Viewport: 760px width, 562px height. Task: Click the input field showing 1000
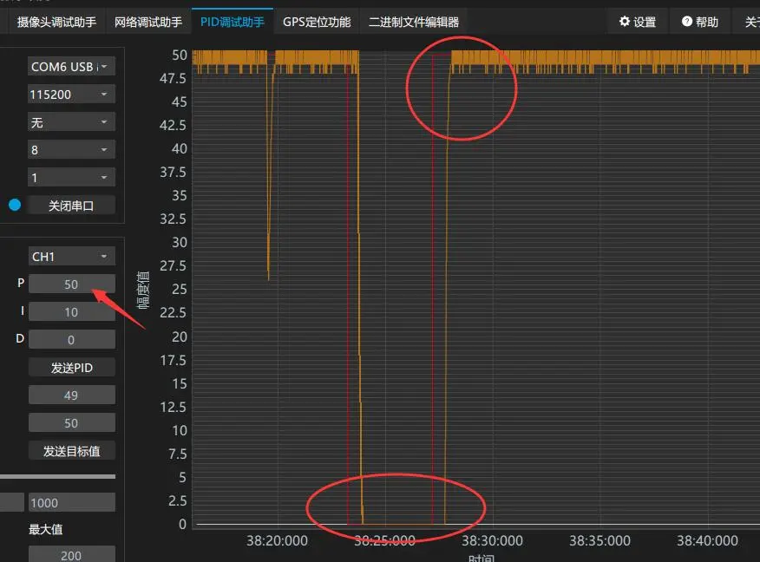(71, 503)
